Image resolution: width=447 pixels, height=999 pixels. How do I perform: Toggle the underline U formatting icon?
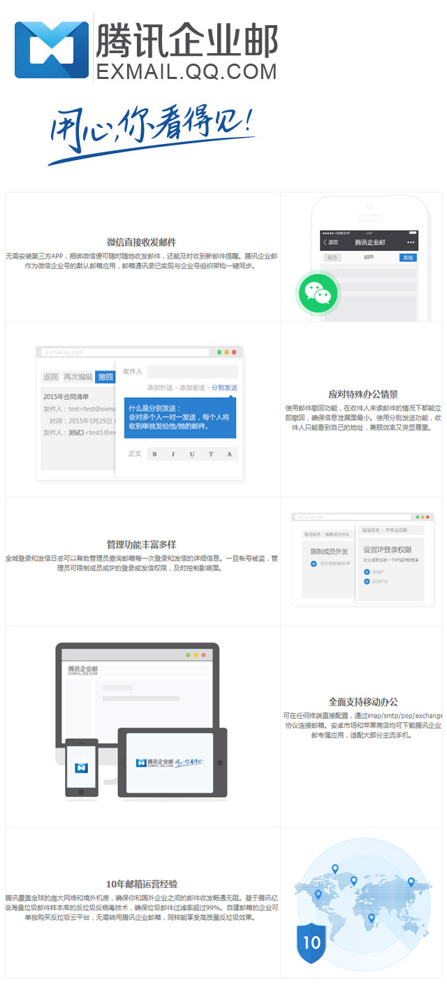(191, 454)
